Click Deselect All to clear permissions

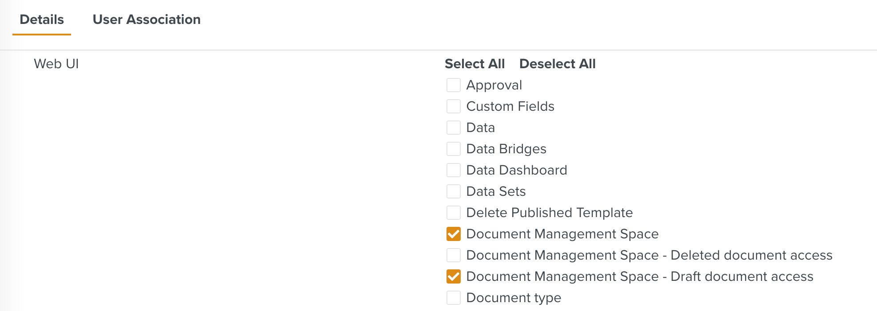558,64
